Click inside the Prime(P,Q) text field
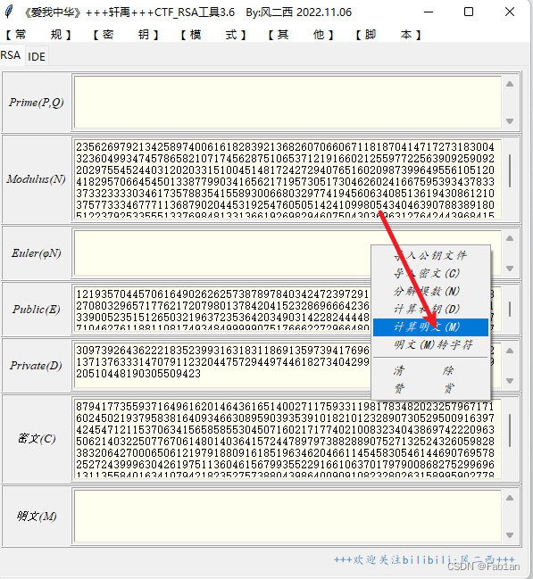The image size is (533, 579). [287, 103]
